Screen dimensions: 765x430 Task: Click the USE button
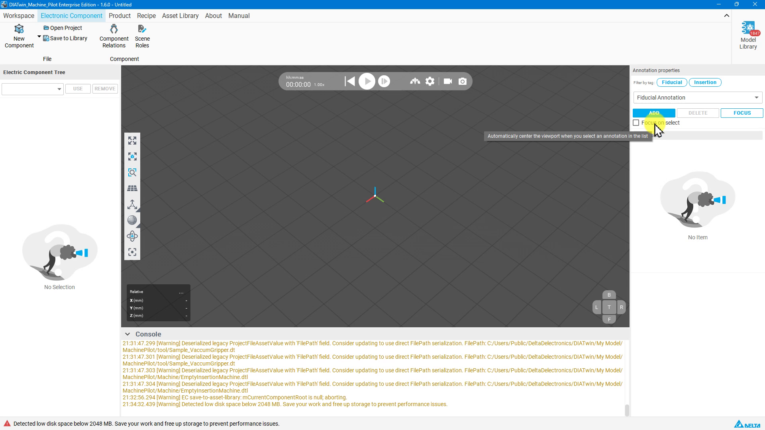[x=78, y=89]
